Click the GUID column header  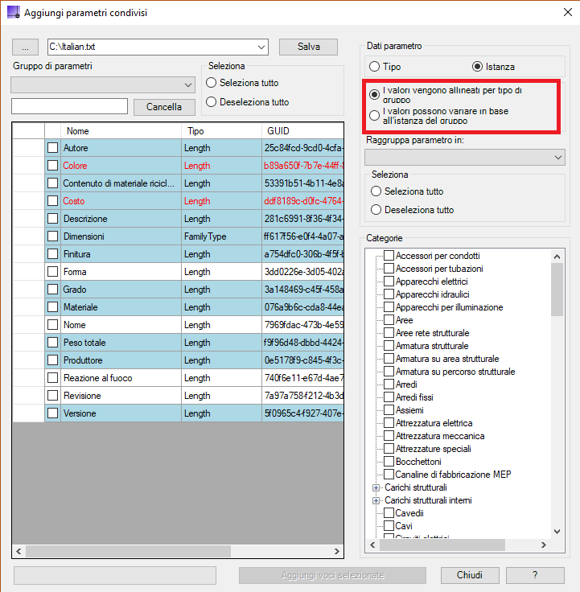(x=302, y=131)
